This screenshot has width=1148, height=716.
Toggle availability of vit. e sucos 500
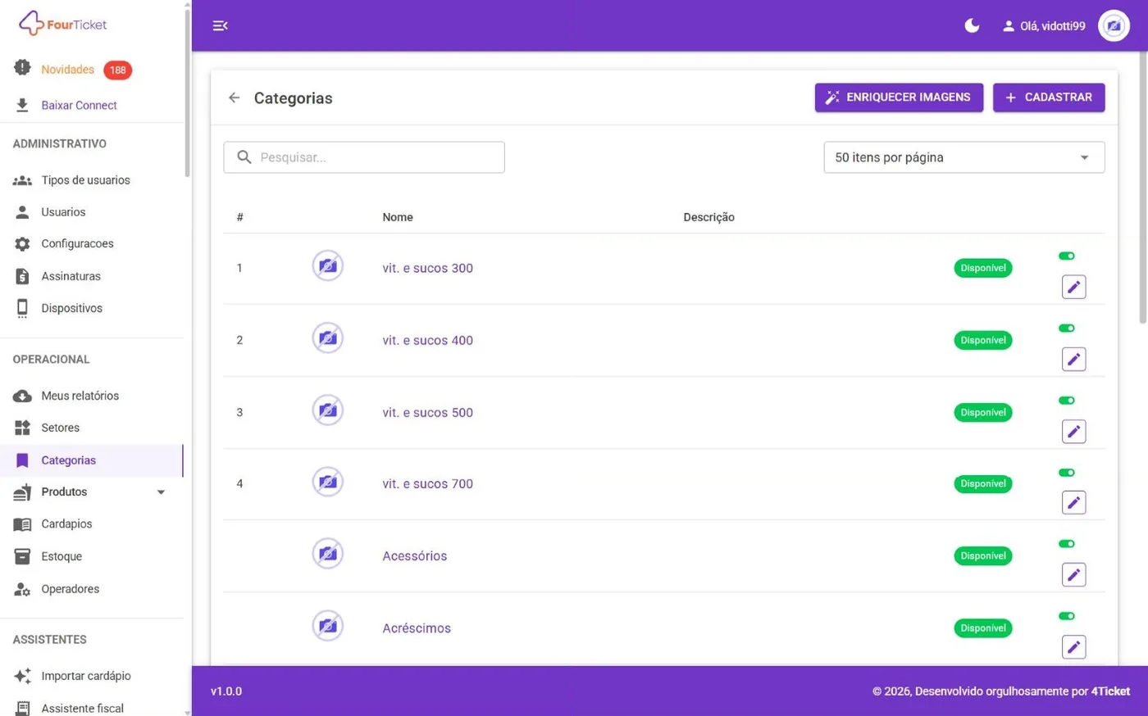coord(1066,400)
